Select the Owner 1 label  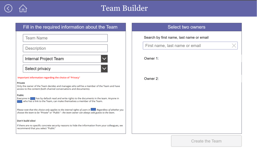[x=151, y=58]
